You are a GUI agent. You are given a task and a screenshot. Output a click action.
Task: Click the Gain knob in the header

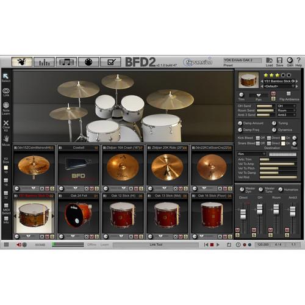click(290, 60)
